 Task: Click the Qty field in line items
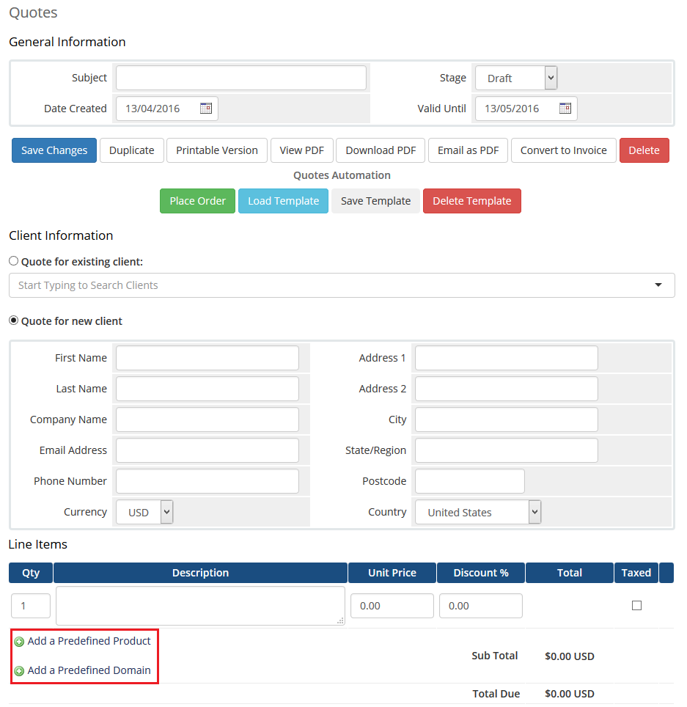(31, 606)
